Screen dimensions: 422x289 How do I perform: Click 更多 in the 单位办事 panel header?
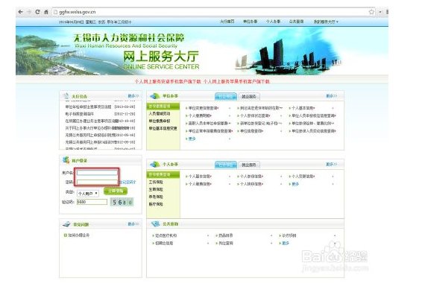[x=331, y=95]
